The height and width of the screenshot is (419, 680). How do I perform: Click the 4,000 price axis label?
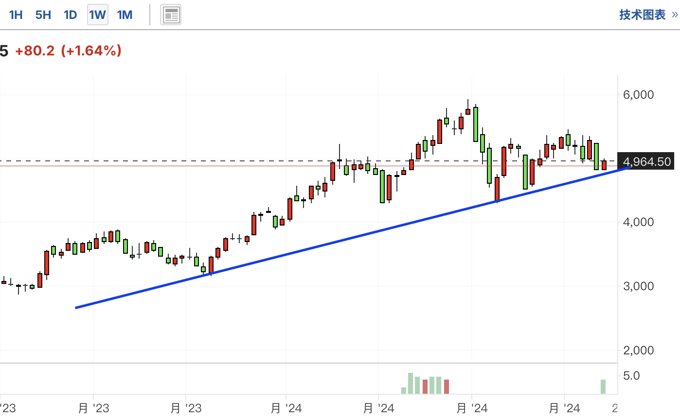coord(638,222)
